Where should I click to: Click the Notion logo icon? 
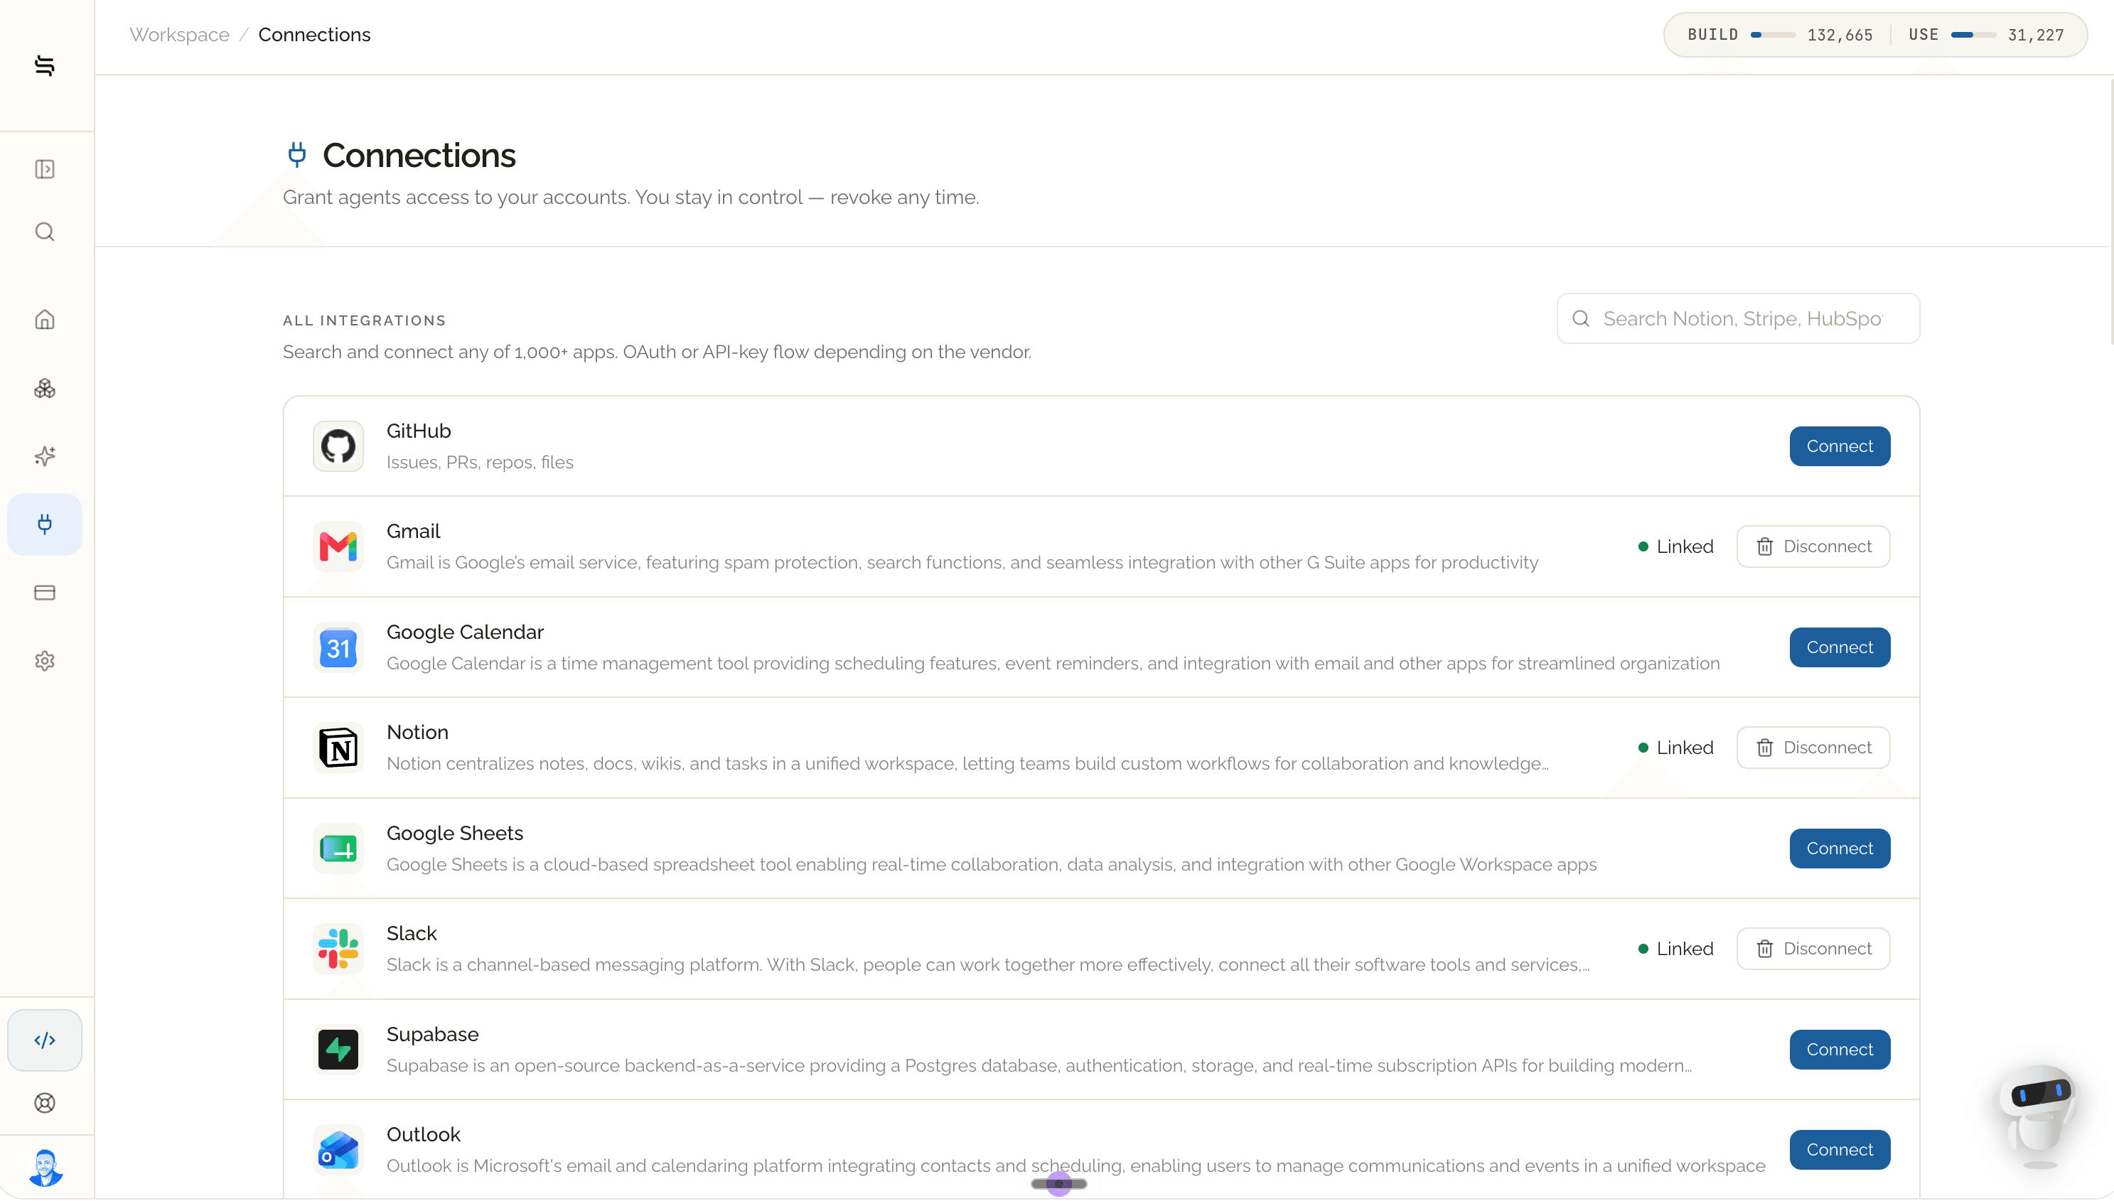(x=338, y=748)
